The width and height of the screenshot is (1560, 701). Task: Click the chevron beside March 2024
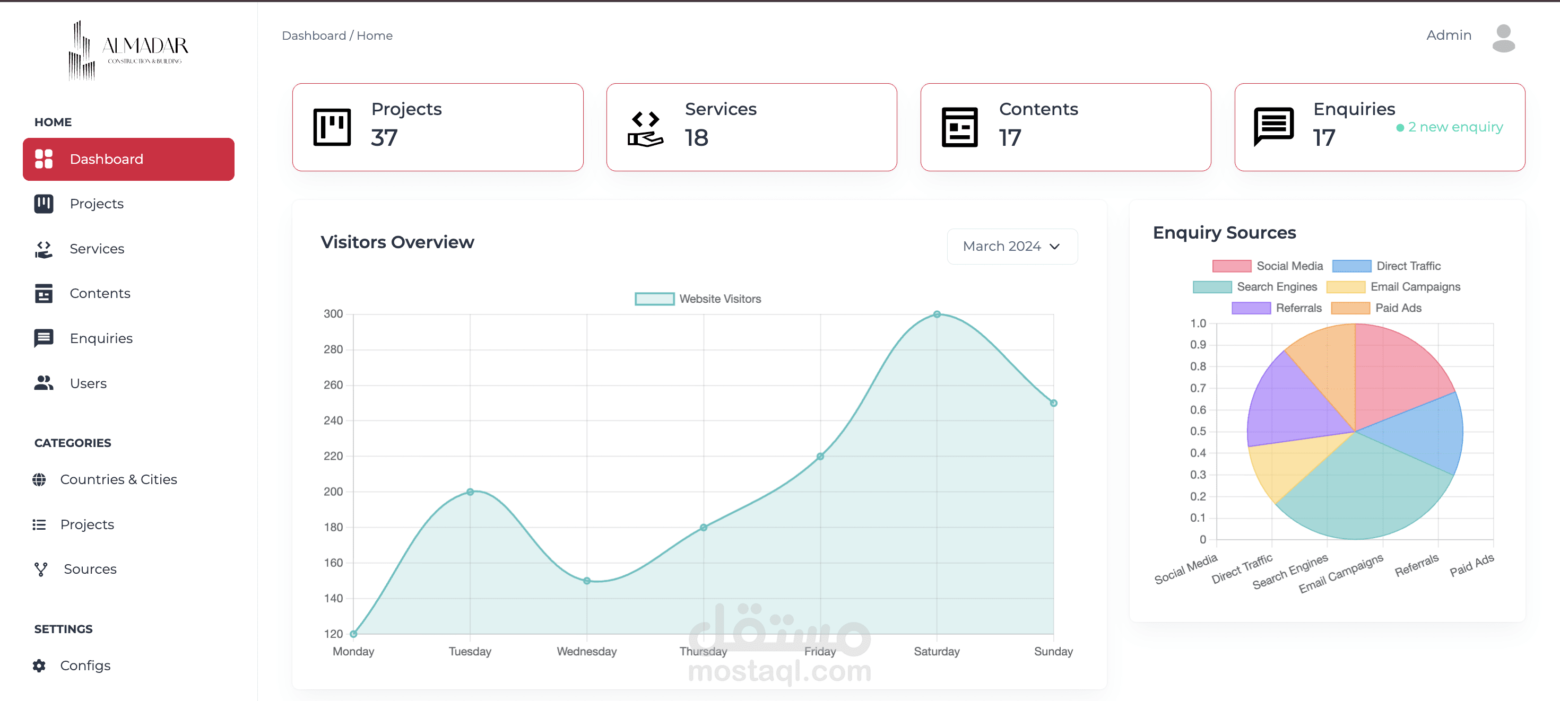pyautogui.click(x=1054, y=247)
